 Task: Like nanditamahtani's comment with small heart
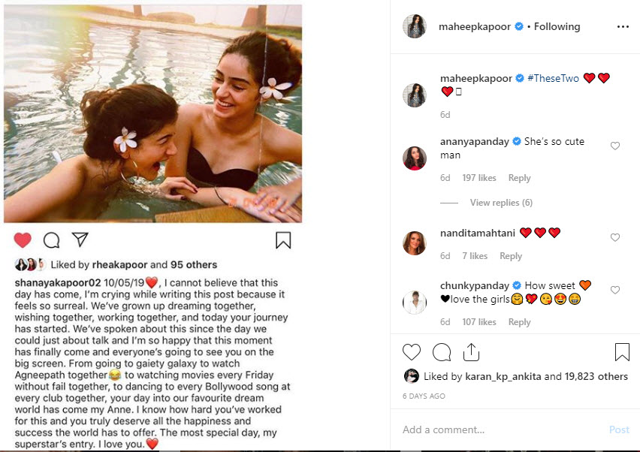(x=615, y=237)
